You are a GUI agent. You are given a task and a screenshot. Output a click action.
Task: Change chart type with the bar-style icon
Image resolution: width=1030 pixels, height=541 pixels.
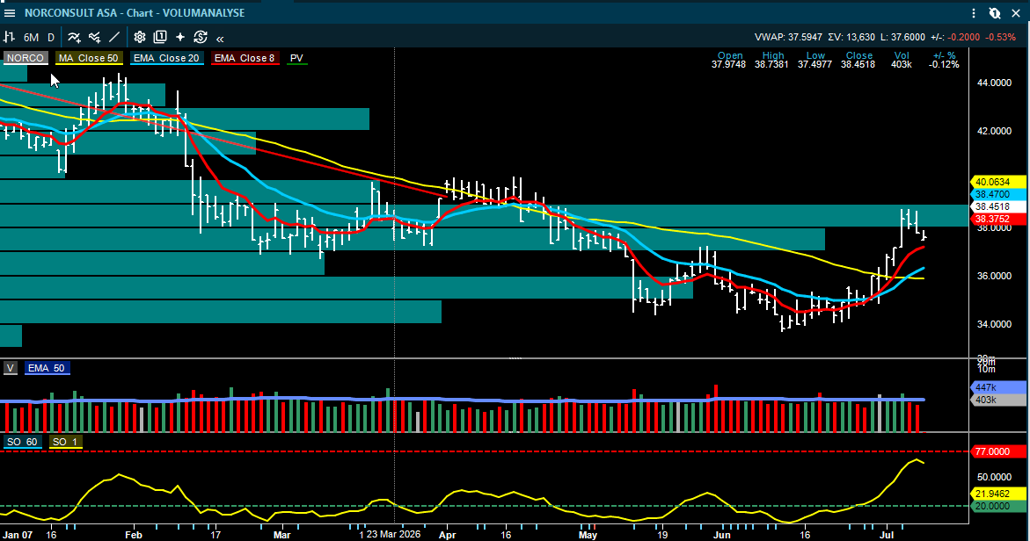(x=9, y=38)
